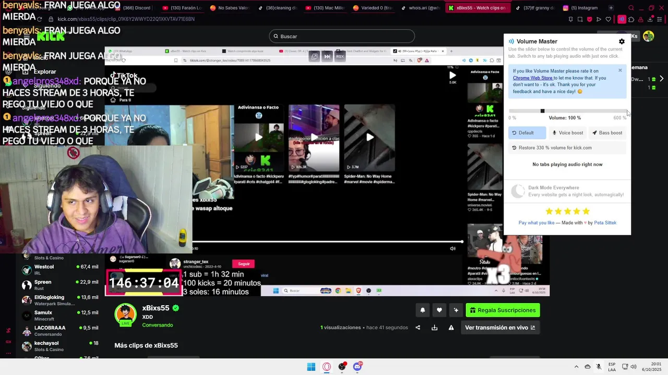
Task: Follow xBixs55 with the heart button
Action: [439, 310]
